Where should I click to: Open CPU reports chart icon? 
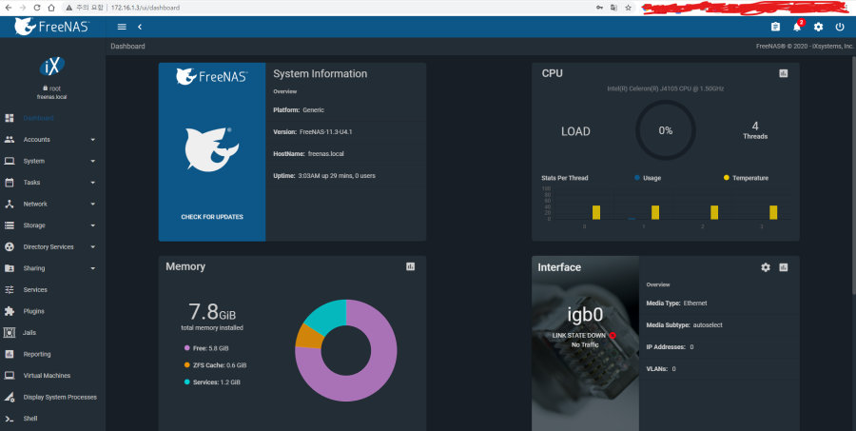784,73
